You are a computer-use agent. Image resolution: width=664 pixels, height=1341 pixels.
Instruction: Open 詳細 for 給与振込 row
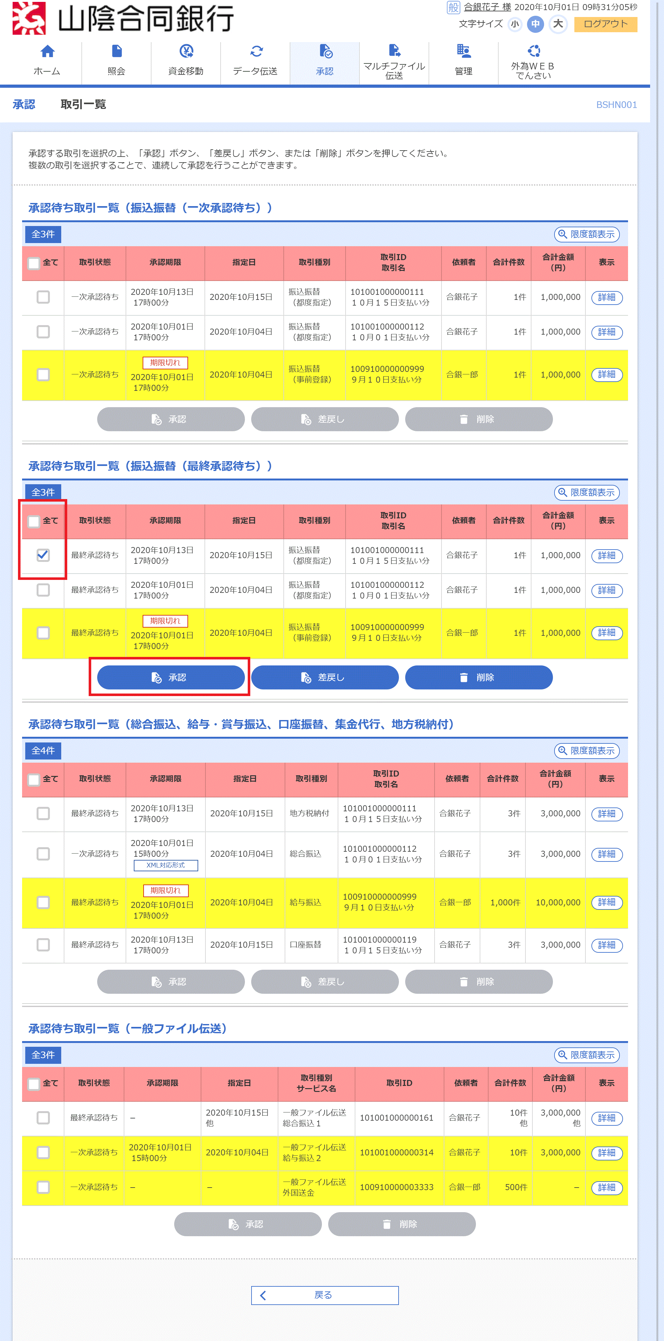tap(607, 902)
